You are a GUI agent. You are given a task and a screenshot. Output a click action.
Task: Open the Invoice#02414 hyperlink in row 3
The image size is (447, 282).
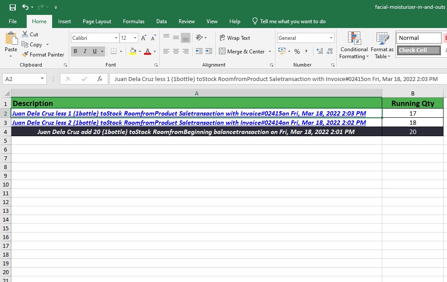point(189,123)
